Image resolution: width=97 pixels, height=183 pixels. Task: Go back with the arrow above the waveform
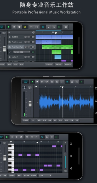(x=36, y=87)
